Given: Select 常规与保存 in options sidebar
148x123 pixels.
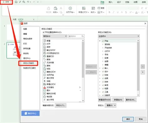Looking at the screenshot, I should 28,39.
